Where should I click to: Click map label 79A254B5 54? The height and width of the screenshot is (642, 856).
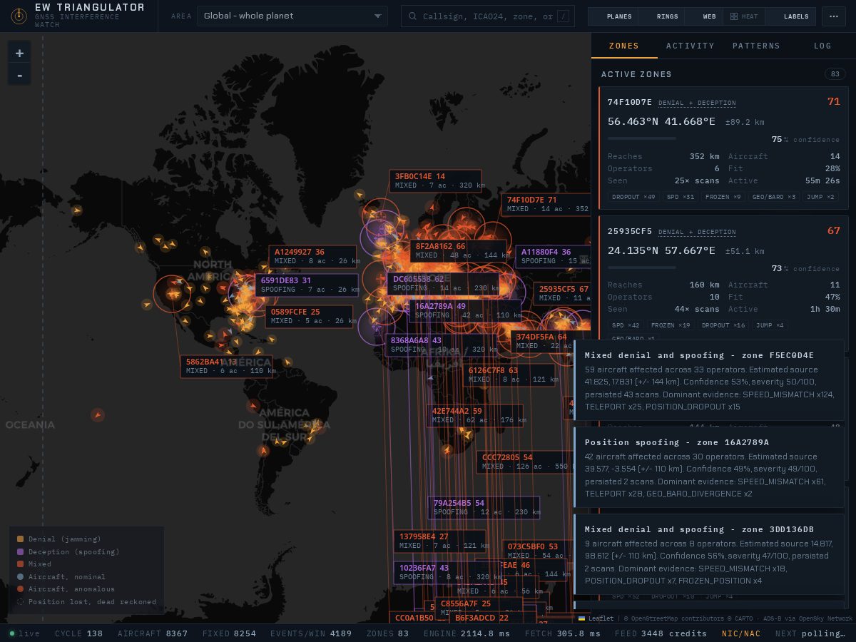coord(484,507)
